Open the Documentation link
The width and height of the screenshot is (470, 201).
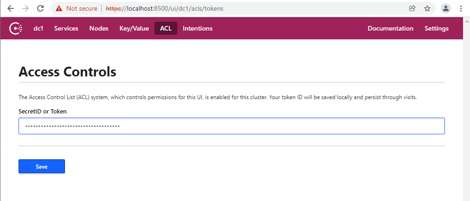(x=390, y=29)
